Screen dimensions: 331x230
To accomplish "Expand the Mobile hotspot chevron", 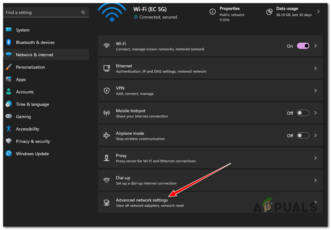I will [x=316, y=113].
